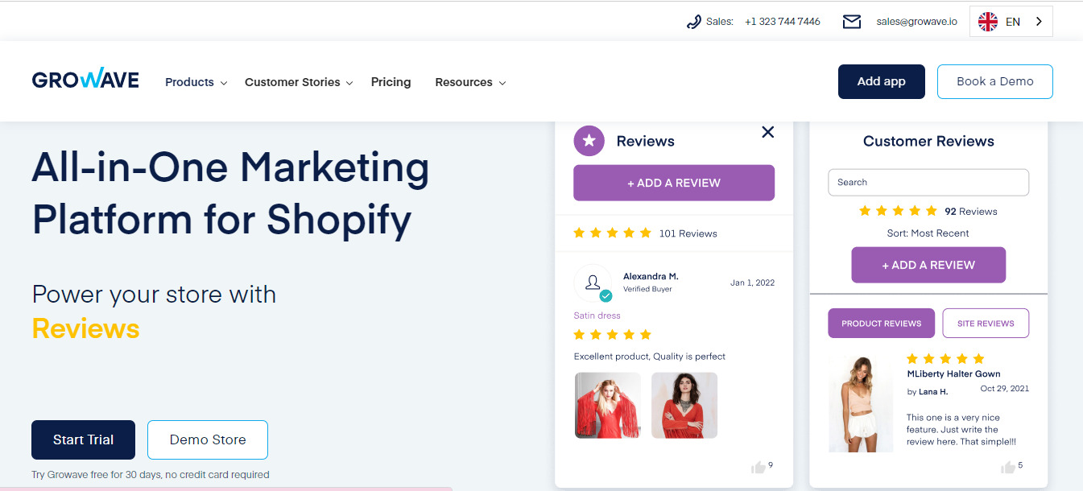Click the envelope email icon
The image size is (1083, 491).
coord(851,22)
